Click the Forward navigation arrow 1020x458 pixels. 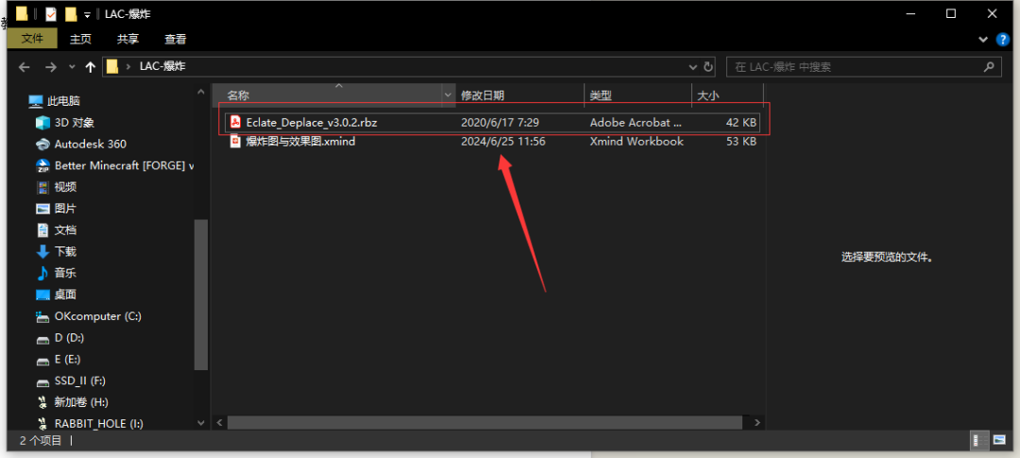tap(51, 66)
